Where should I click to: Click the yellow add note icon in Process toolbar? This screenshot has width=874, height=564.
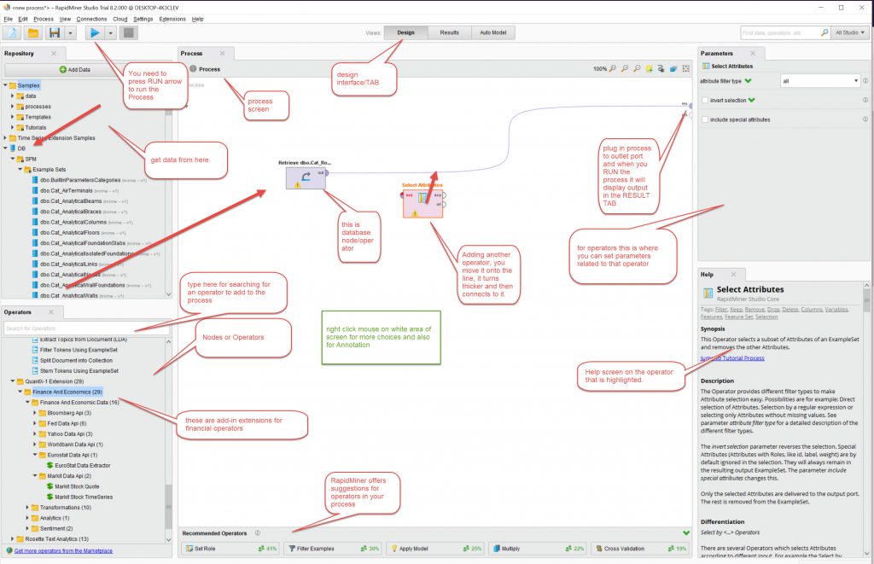649,68
